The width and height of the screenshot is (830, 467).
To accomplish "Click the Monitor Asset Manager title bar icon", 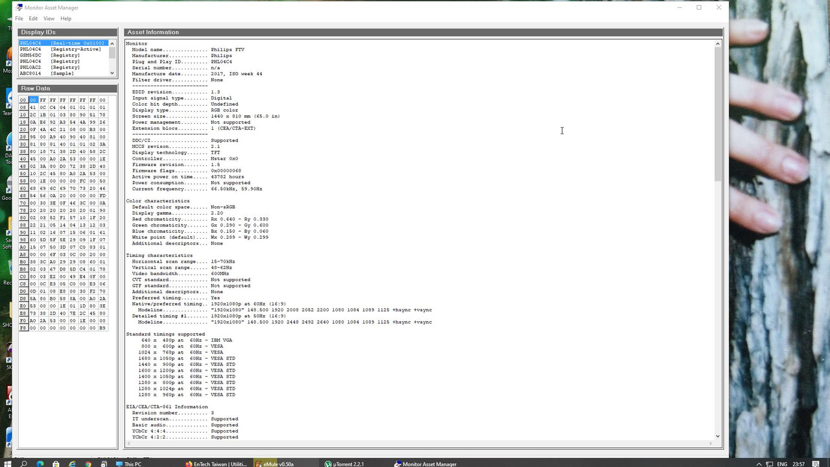I will [19, 8].
